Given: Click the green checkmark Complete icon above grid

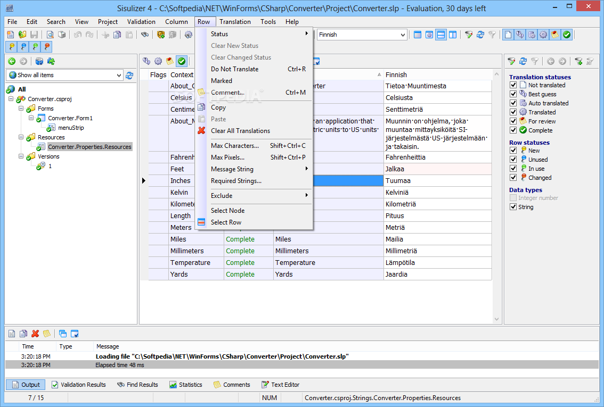Looking at the screenshot, I should point(182,61).
